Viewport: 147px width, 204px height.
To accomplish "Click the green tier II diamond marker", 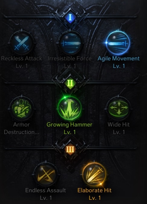I will [70, 83].
